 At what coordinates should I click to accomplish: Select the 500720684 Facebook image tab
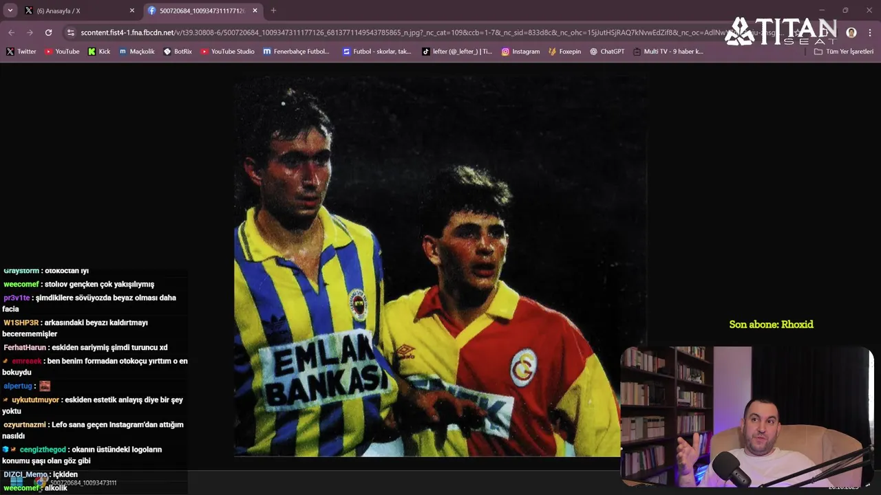203,10
